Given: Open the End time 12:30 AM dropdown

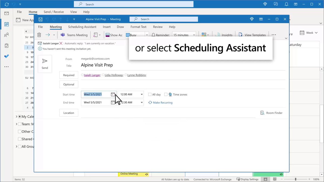Looking at the screenshot, I should [x=142, y=102].
